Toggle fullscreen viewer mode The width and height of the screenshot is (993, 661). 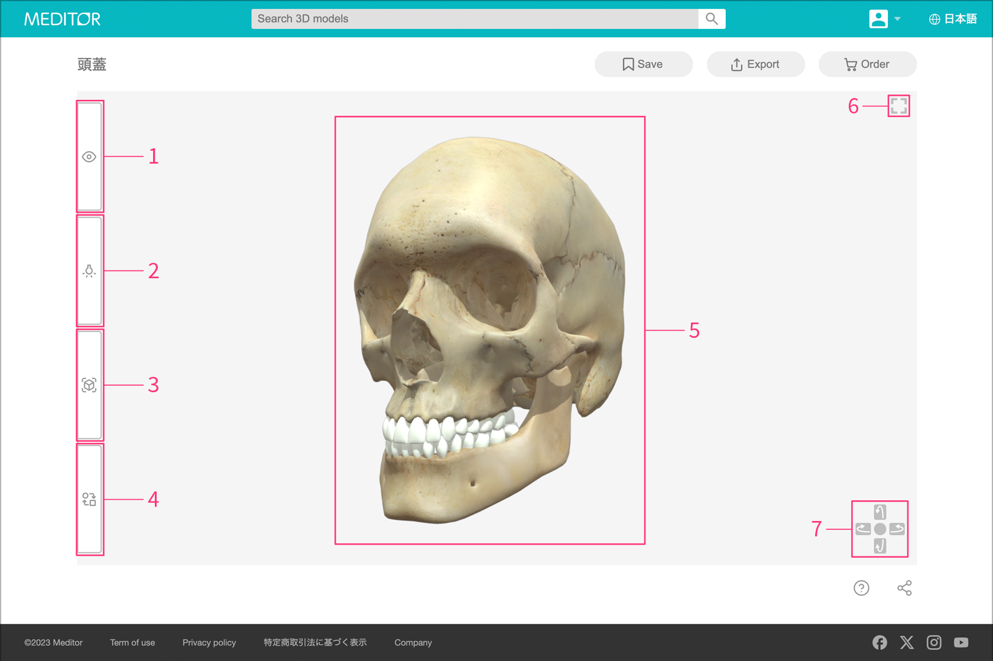click(898, 106)
